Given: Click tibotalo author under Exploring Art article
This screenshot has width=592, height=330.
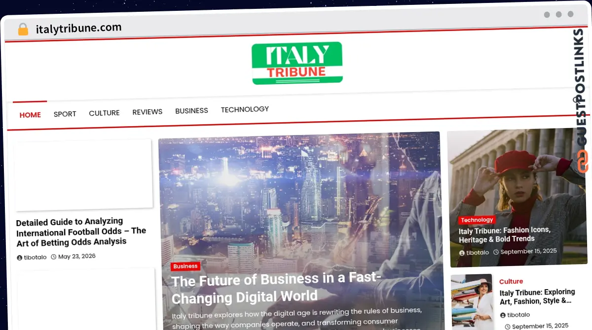Looking at the screenshot, I should (x=518, y=315).
